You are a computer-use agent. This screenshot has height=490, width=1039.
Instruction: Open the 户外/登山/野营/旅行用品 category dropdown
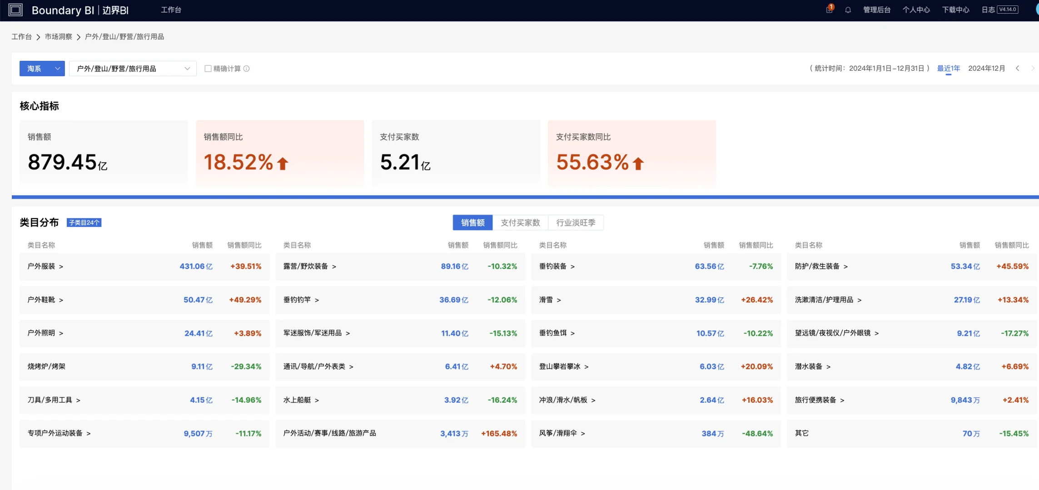(x=133, y=69)
